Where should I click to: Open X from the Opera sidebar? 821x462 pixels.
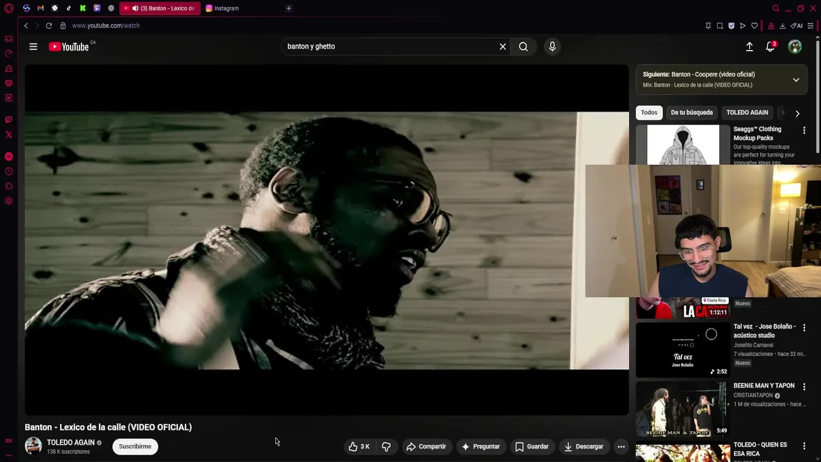tap(8, 135)
